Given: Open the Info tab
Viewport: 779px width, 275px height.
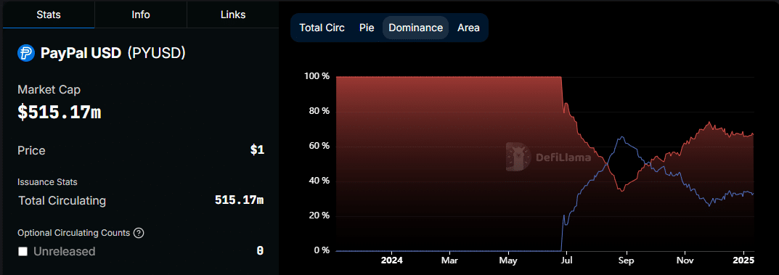Looking at the screenshot, I should 141,15.
